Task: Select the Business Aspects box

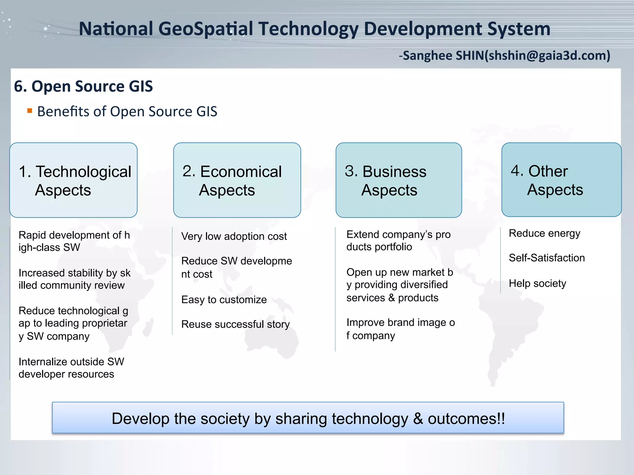Action: point(399,180)
